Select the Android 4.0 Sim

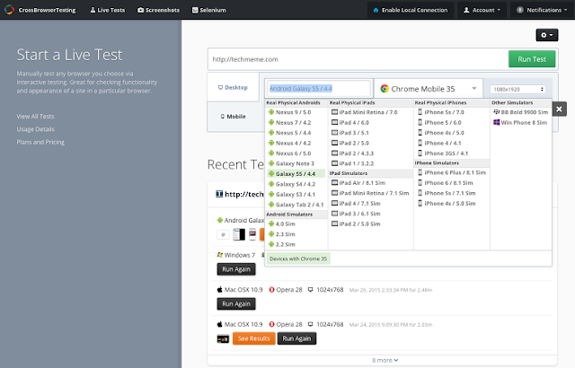(281, 223)
